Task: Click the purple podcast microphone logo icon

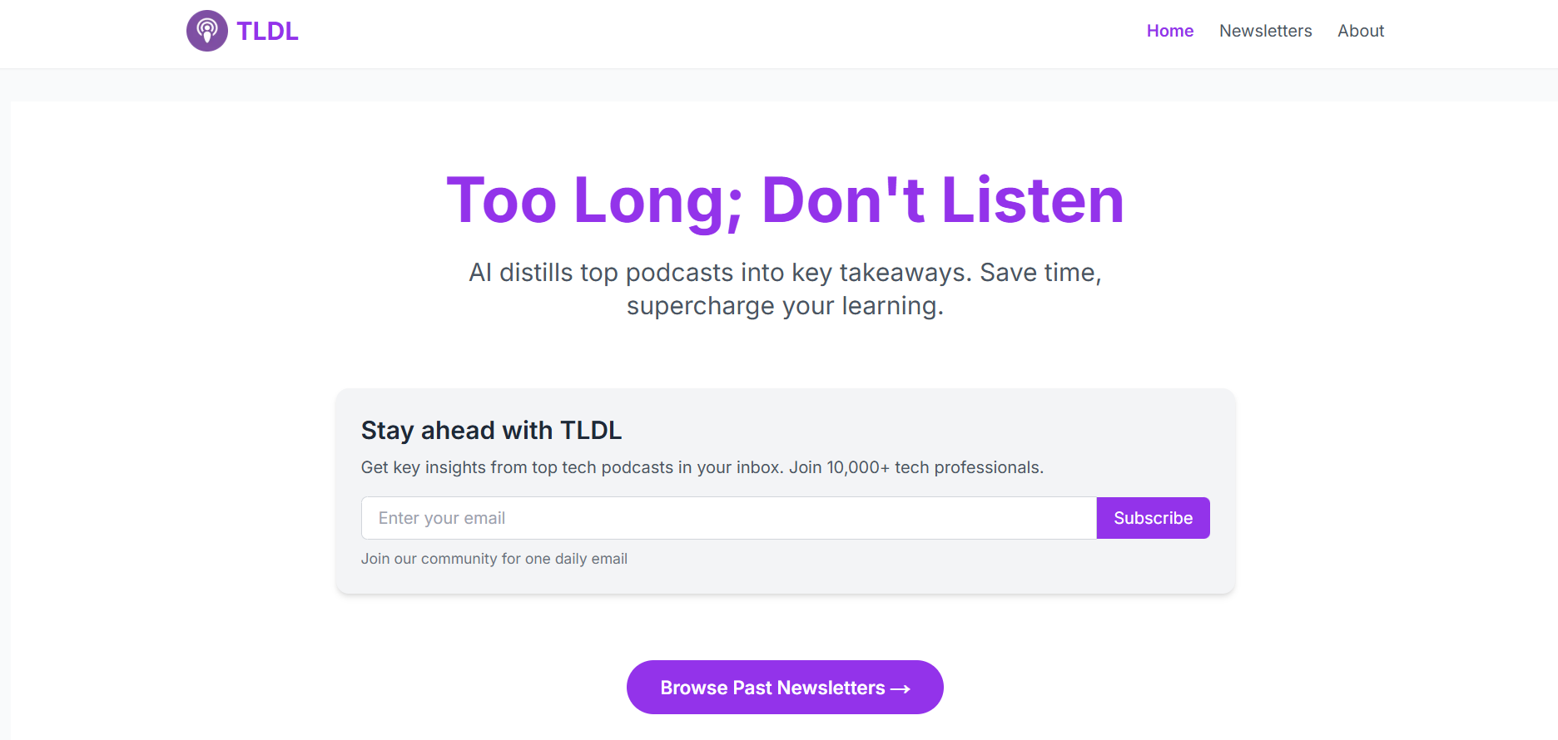Action: coord(206,31)
